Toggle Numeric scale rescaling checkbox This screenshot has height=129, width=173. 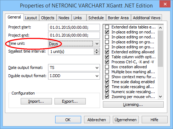pos(107,92)
